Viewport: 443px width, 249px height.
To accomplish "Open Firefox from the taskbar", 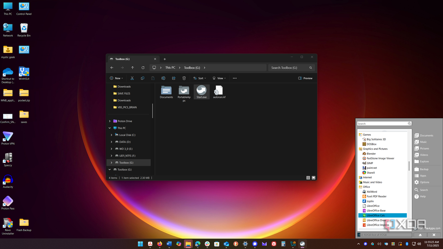I will 160,244.
